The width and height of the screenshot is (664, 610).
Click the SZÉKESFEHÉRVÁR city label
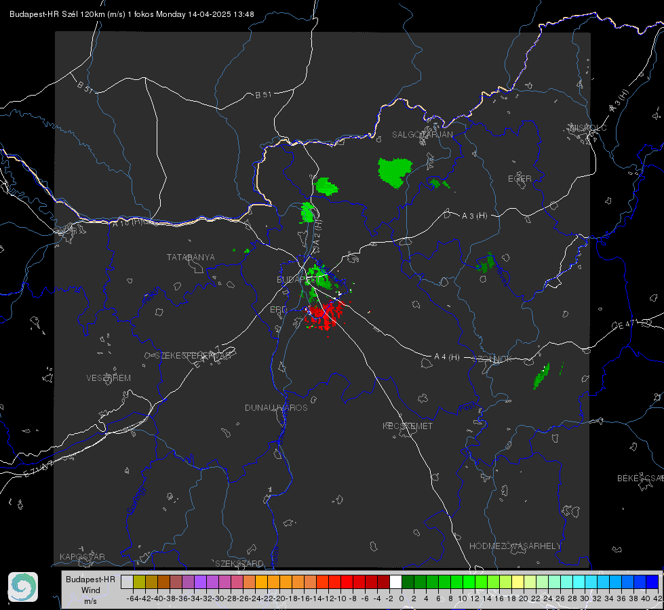[x=193, y=356]
